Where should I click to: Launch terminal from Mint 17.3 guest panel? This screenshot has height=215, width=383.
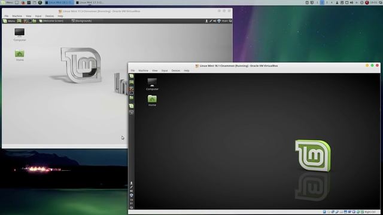tap(30, 21)
